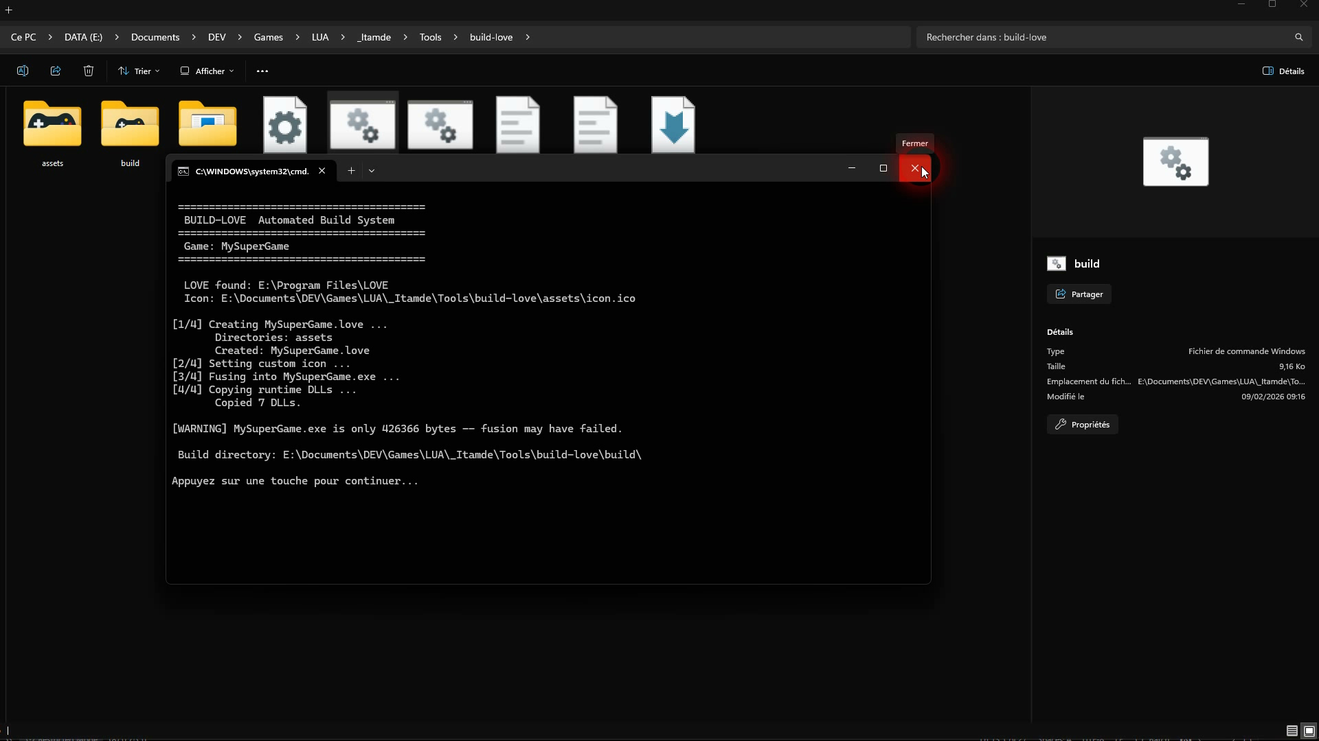Select the blue download-arrow file icon

click(x=673, y=125)
